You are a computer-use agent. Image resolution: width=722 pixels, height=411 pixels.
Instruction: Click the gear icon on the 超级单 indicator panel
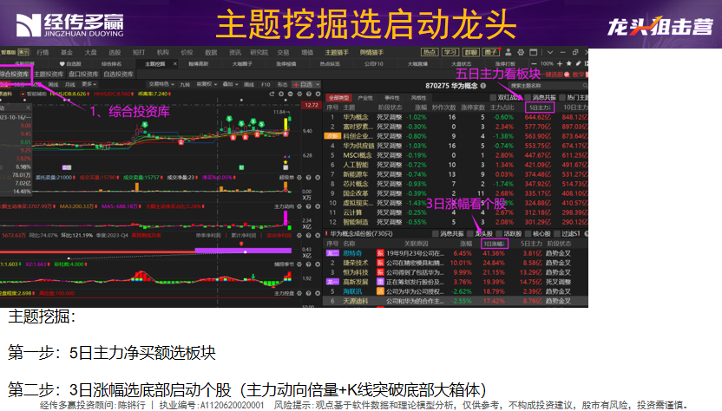[299, 178]
